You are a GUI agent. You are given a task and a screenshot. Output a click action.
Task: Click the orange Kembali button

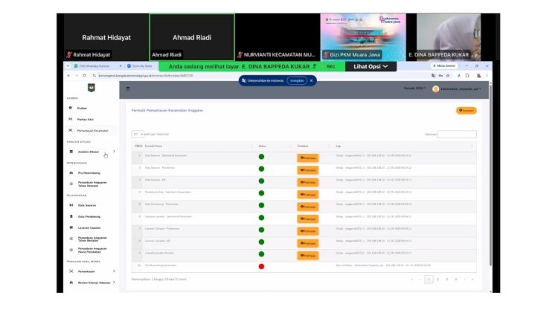click(466, 111)
